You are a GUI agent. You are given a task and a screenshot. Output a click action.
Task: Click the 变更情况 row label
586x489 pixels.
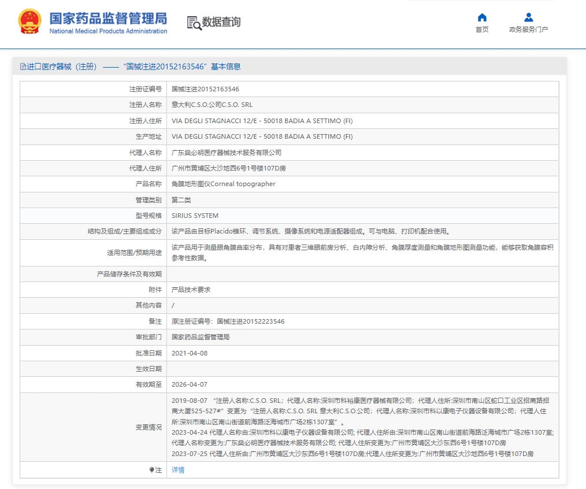pos(149,427)
